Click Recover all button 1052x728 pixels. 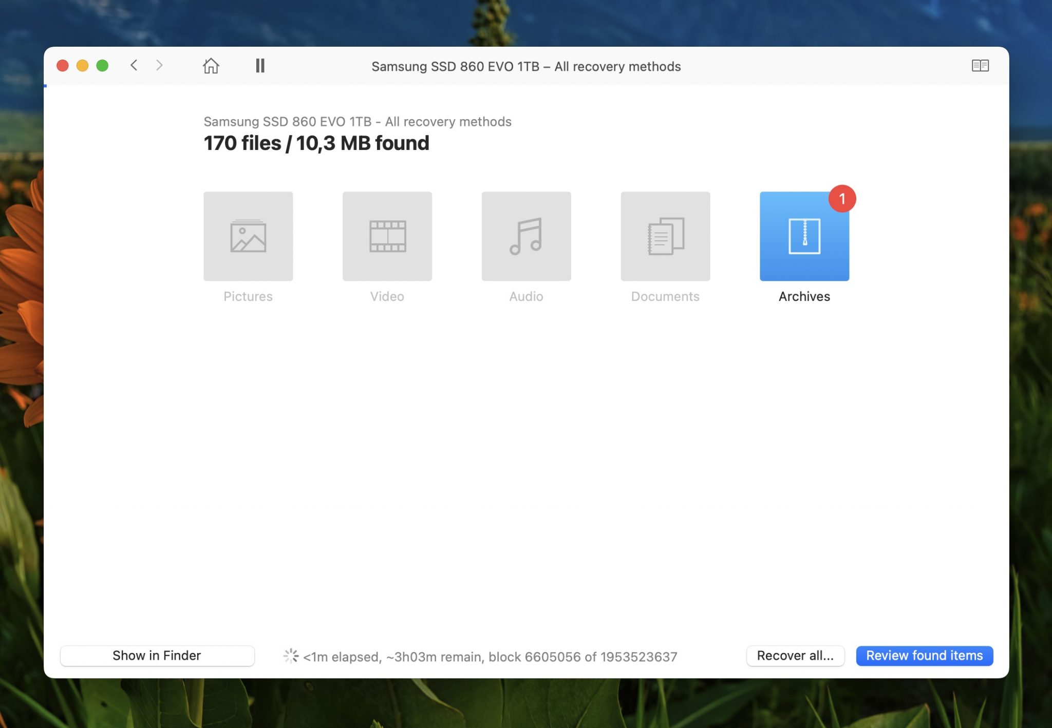[x=795, y=655]
